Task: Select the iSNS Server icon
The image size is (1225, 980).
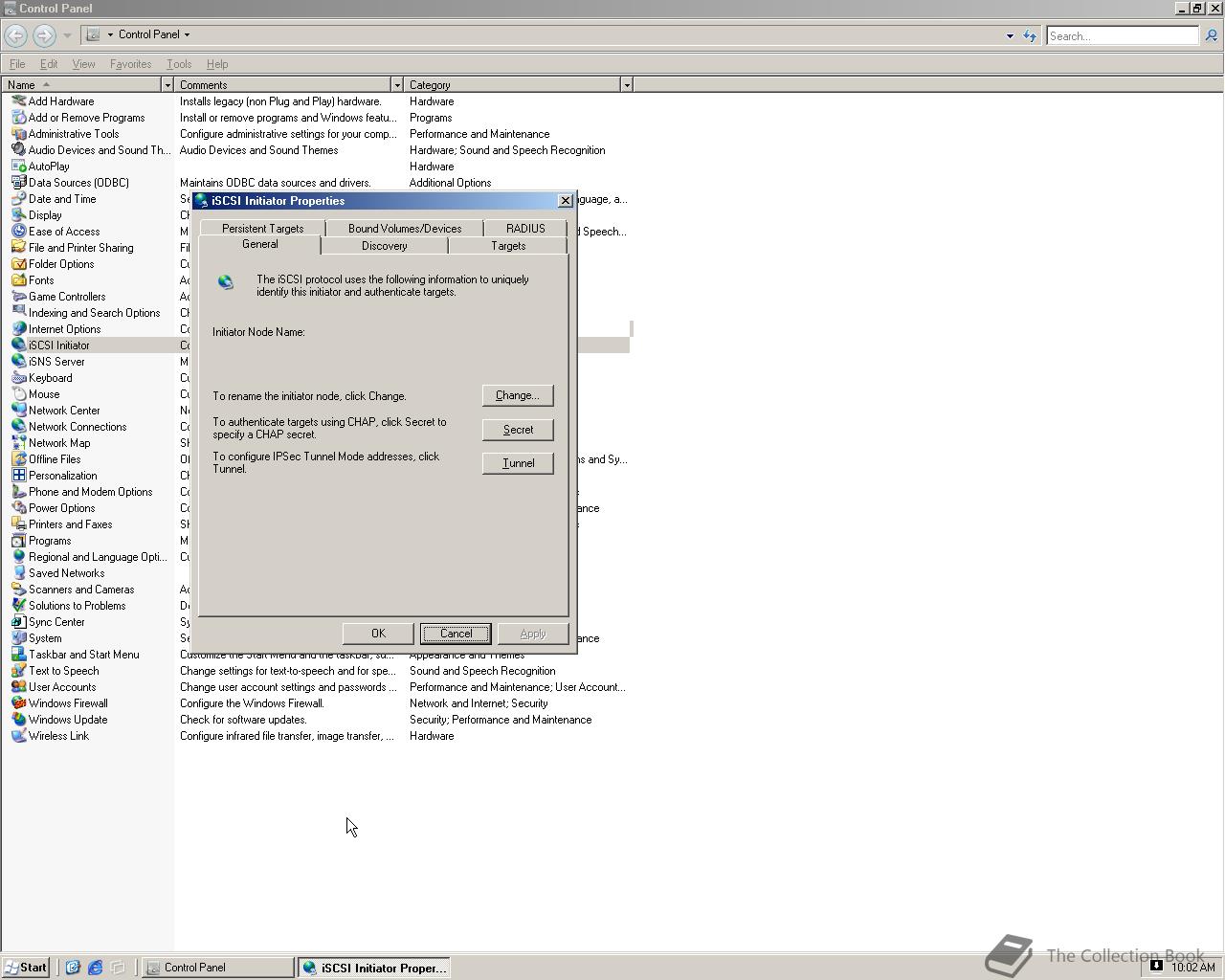Action: tap(18, 362)
